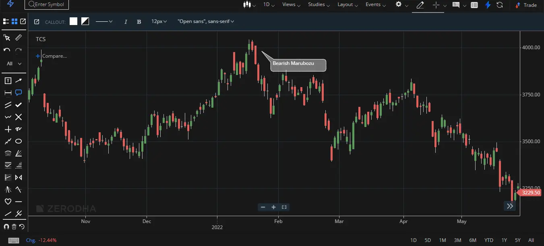Switch palette to list view
Viewport: 544px width, 246px height.
(x=6, y=21)
